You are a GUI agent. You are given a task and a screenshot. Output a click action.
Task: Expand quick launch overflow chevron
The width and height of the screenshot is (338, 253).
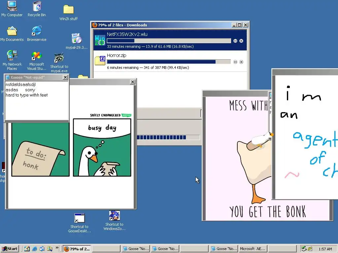(x=57, y=248)
